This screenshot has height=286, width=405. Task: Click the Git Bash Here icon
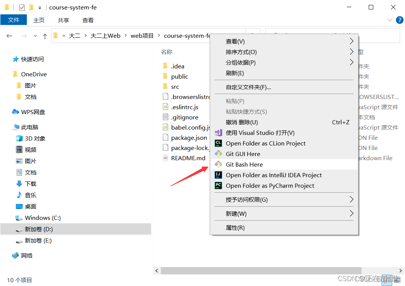click(x=218, y=164)
